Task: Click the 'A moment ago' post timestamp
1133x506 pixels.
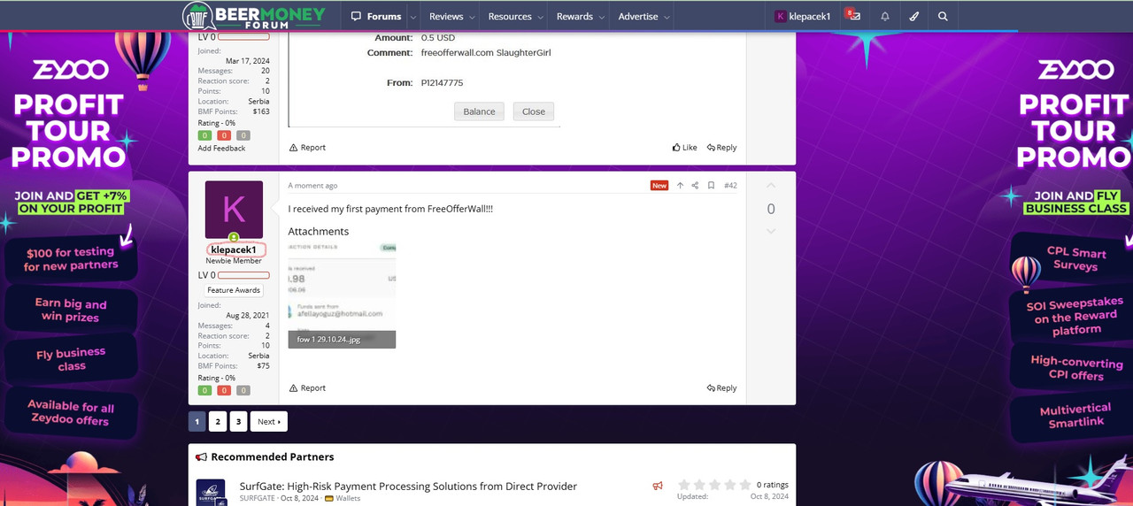Action: pos(312,186)
